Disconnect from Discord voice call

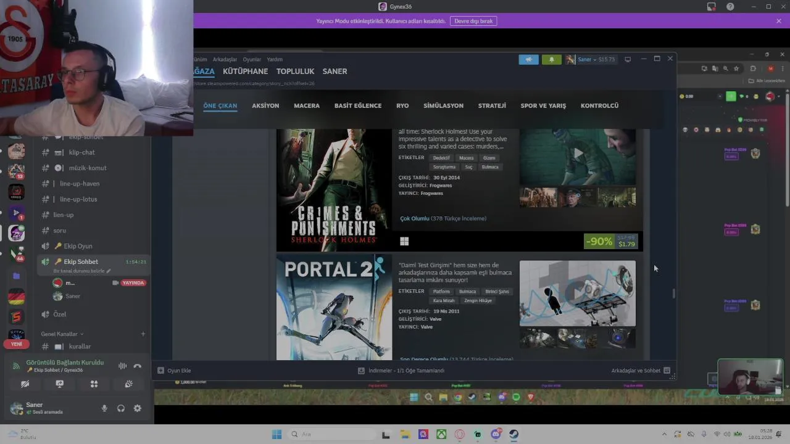[x=137, y=366]
